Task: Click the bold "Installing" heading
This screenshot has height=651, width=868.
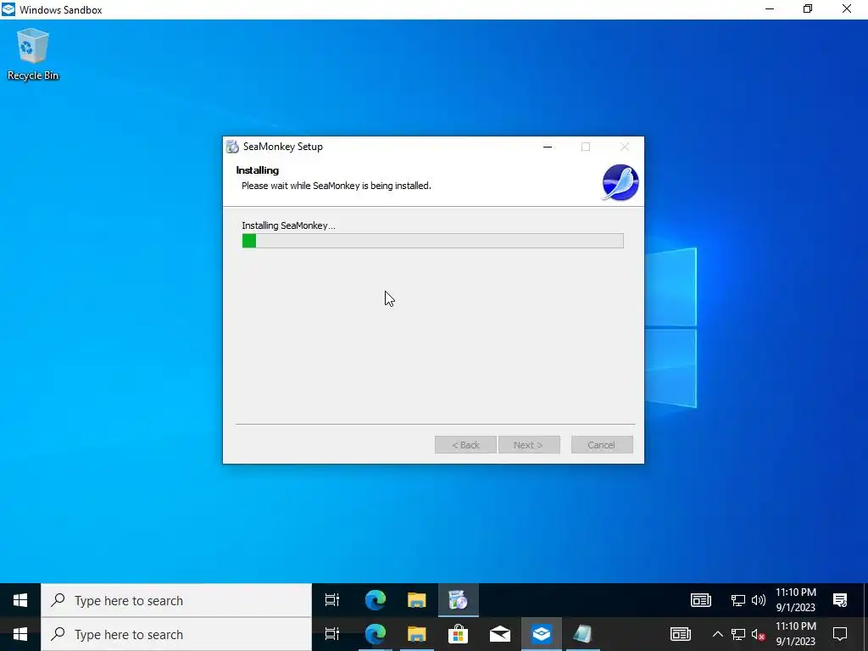Action: [x=258, y=170]
